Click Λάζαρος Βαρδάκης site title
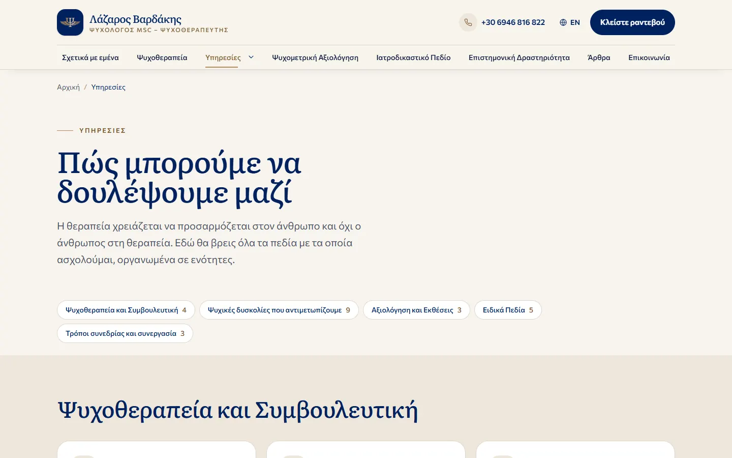Image resolution: width=732 pixels, height=458 pixels. (x=135, y=19)
